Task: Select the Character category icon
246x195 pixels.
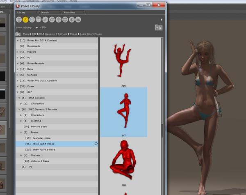Action: [19, 20]
